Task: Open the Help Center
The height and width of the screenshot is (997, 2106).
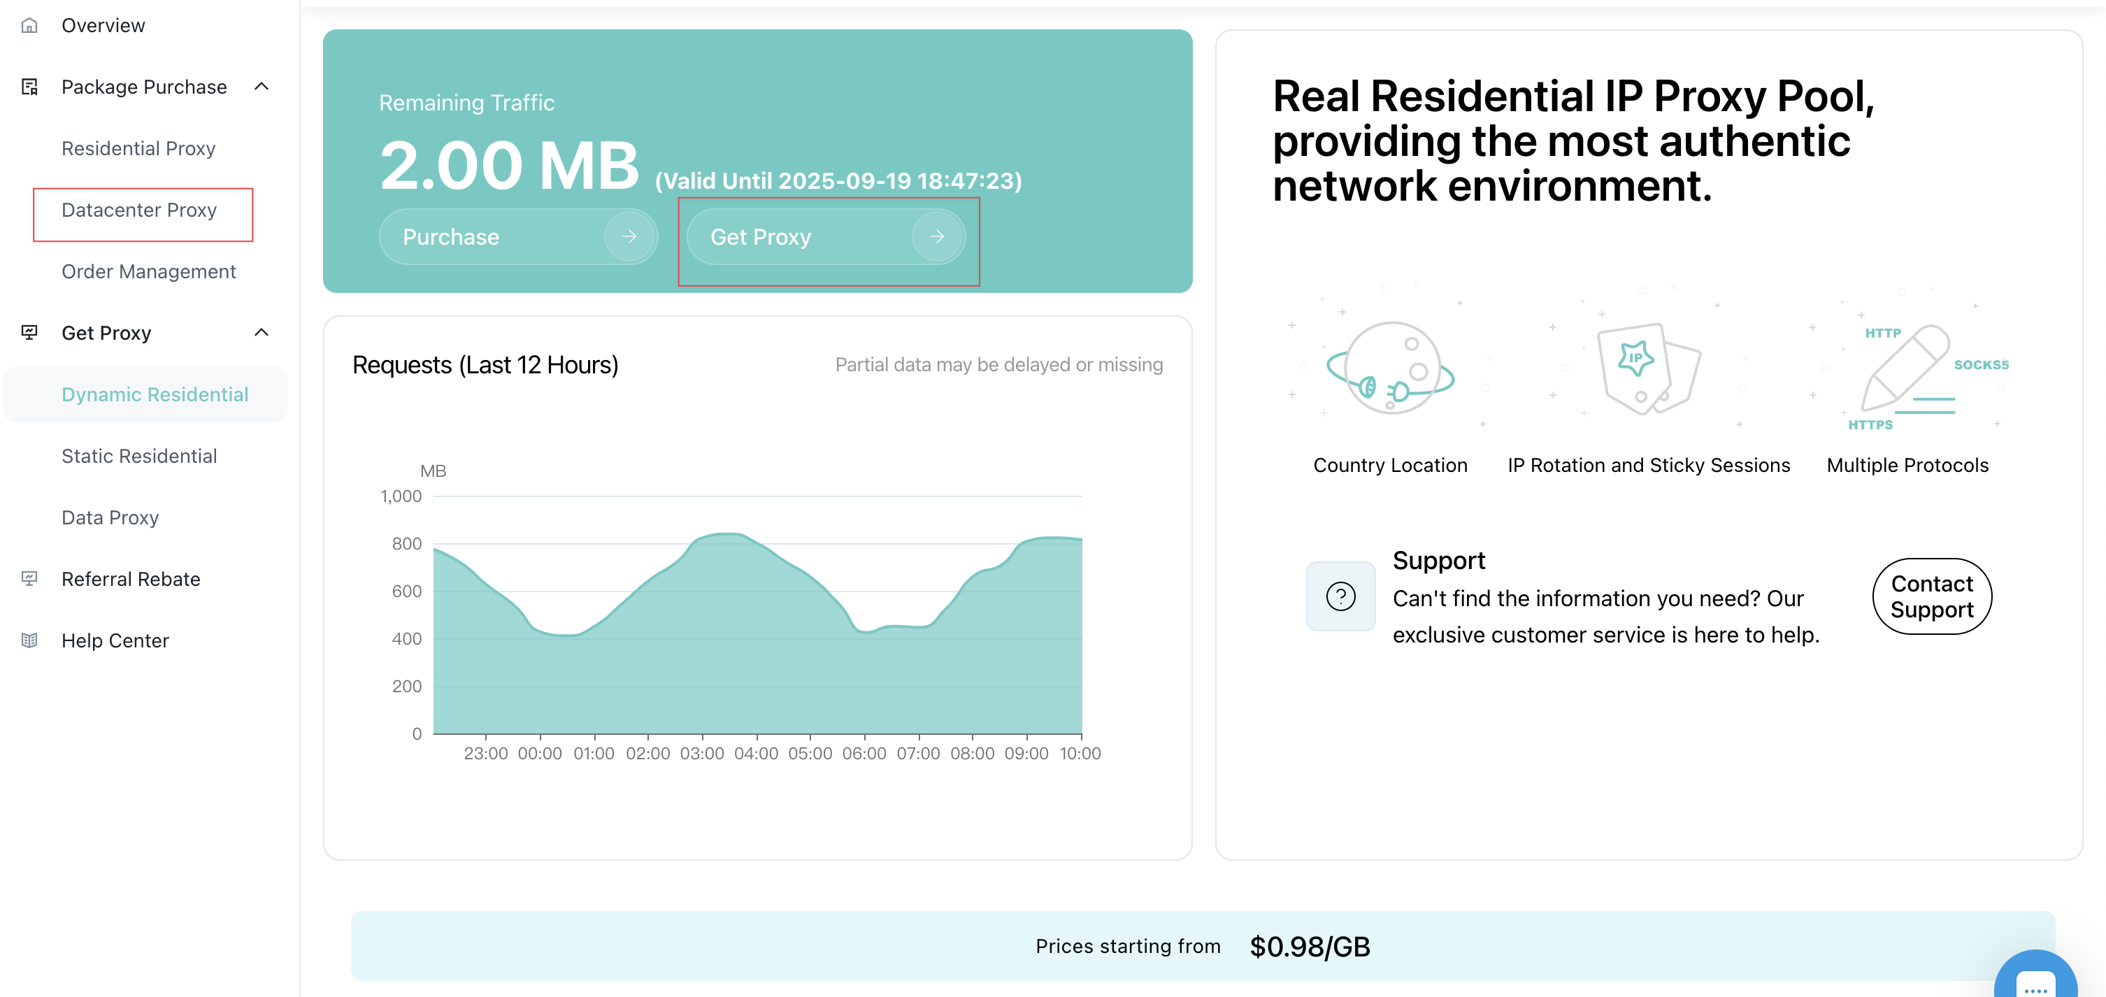Action: 115,640
